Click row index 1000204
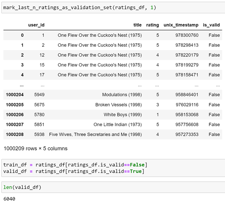 pyautogui.click(x=15, y=95)
